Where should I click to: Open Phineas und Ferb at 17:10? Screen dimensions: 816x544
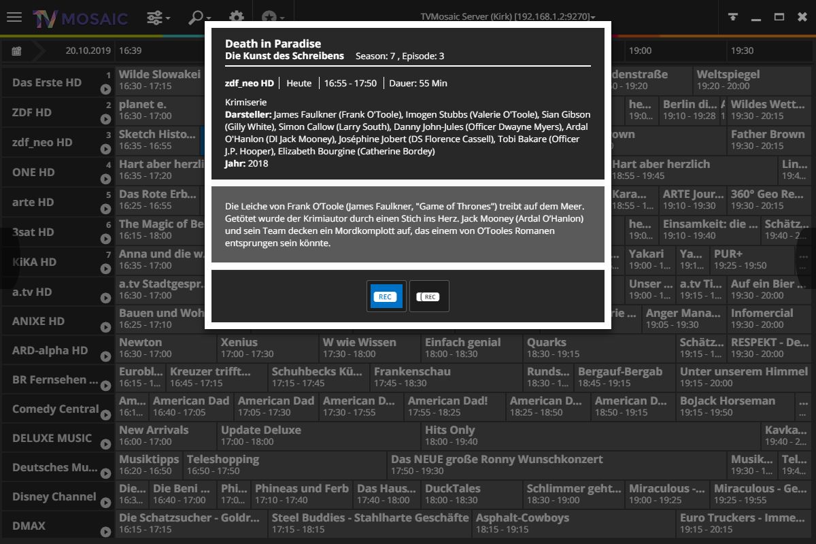pos(302,494)
